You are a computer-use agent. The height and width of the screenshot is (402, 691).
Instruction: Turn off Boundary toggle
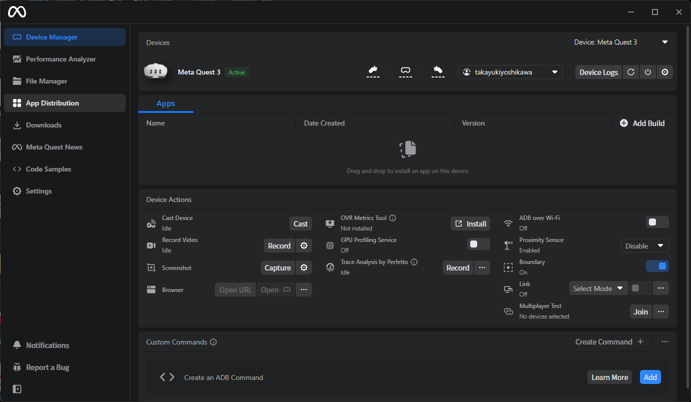pos(657,266)
